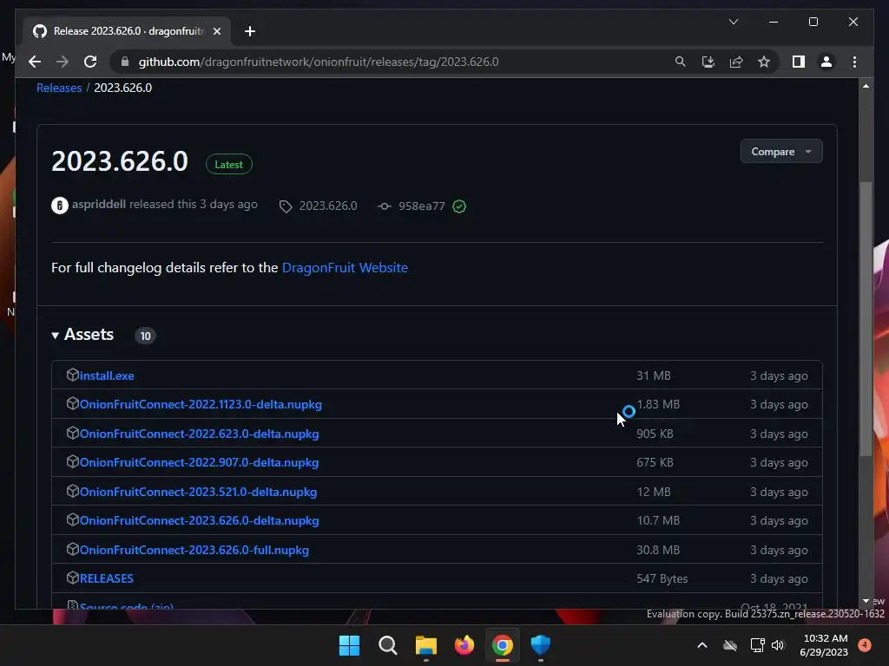This screenshot has height=666, width=889.
Task: Show hidden system tray icons
Action: [701, 645]
